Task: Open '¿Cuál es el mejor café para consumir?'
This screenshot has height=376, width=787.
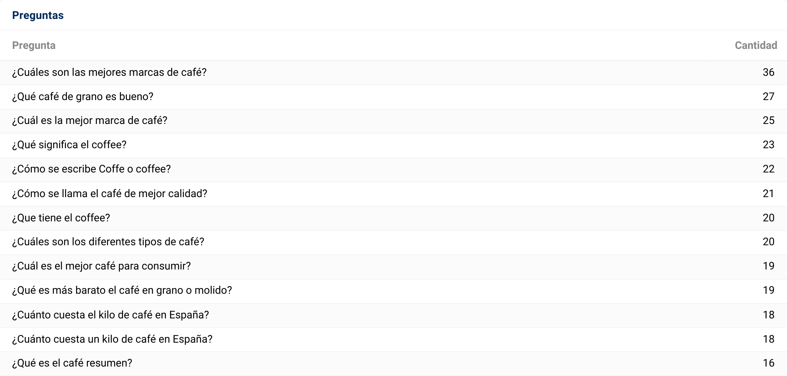Action: [101, 266]
